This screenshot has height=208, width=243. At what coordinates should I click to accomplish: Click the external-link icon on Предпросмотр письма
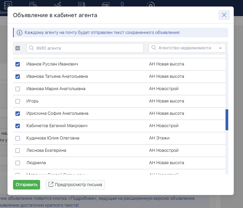point(51,185)
